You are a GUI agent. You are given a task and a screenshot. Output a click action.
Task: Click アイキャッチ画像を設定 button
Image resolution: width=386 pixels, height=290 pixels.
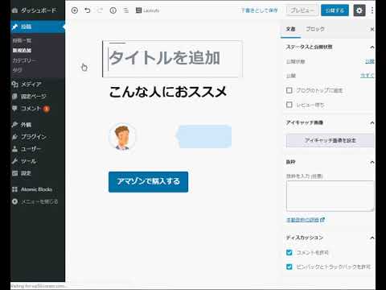331,140
